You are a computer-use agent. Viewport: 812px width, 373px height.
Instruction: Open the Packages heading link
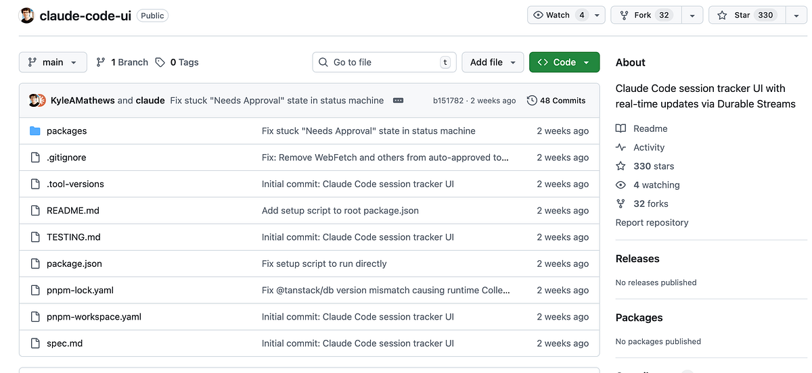[639, 318]
